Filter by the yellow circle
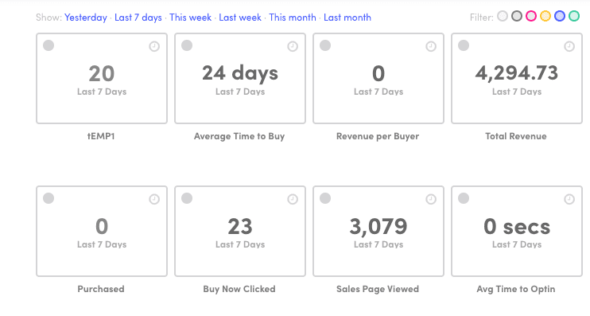Viewport: 590px width, 316px height. pyautogui.click(x=545, y=16)
